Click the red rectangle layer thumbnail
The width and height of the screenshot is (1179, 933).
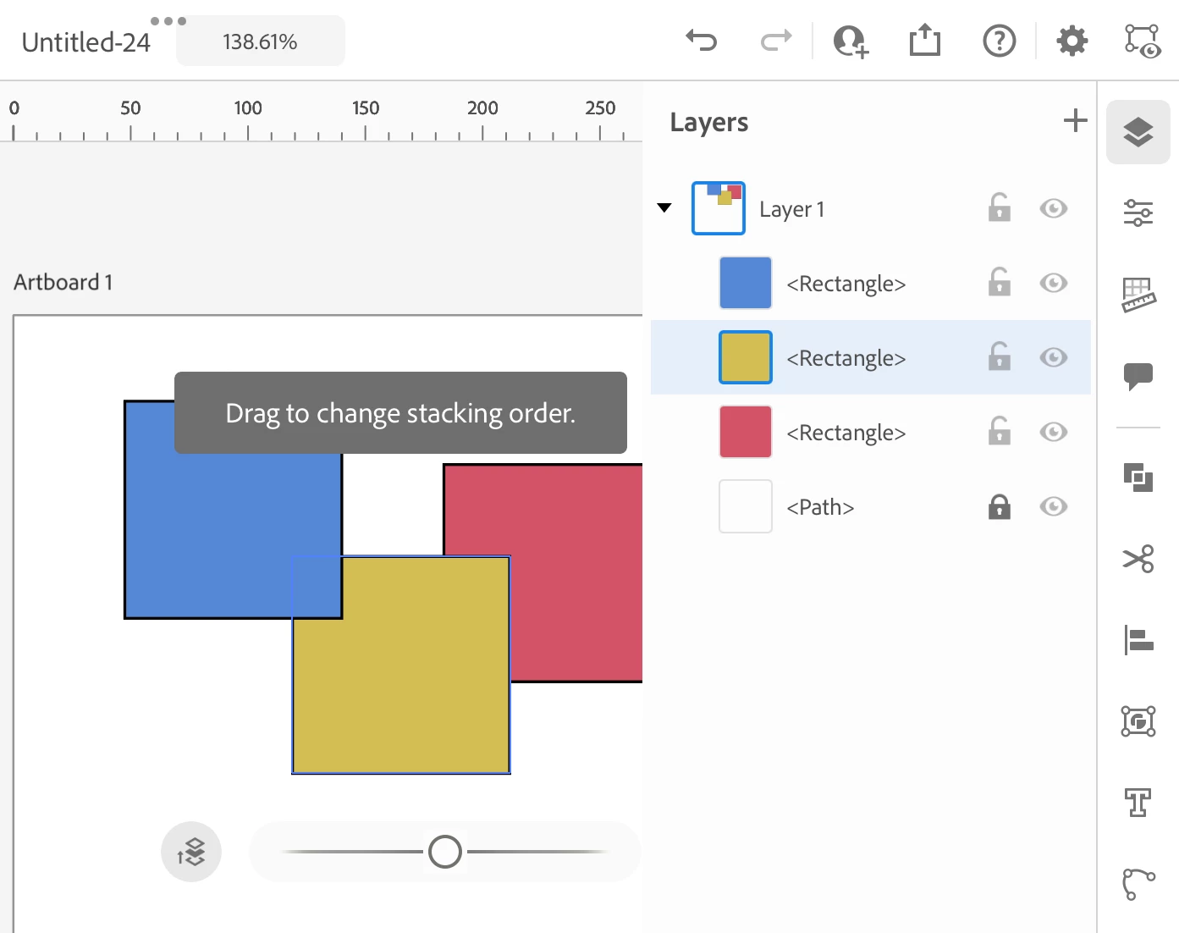pyautogui.click(x=746, y=432)
